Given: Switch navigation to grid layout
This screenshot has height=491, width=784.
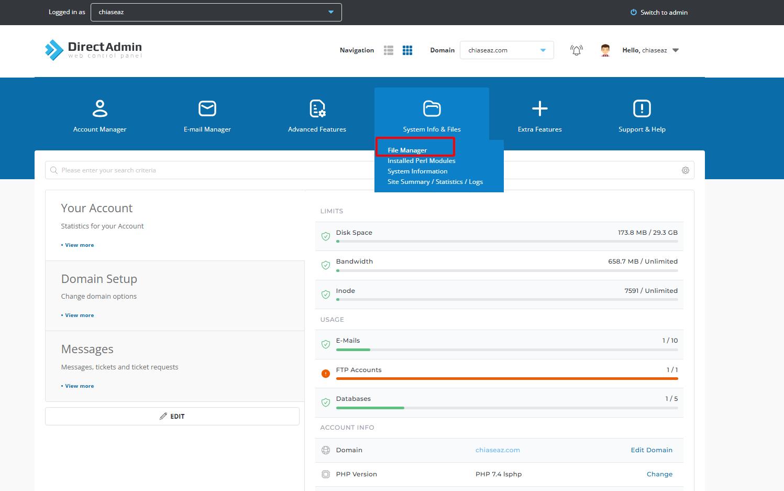Looking at the screenshot, I should [x=407, y=50].
